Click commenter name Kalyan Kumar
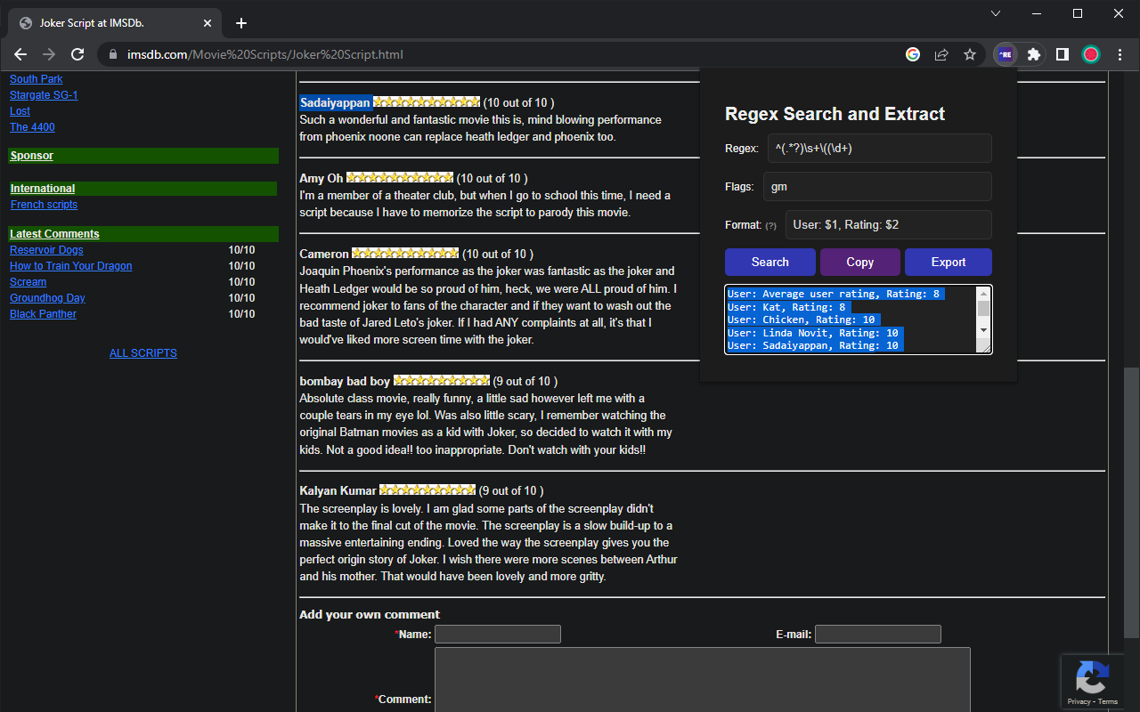The image size is (1140, 712). click(338, 490)
